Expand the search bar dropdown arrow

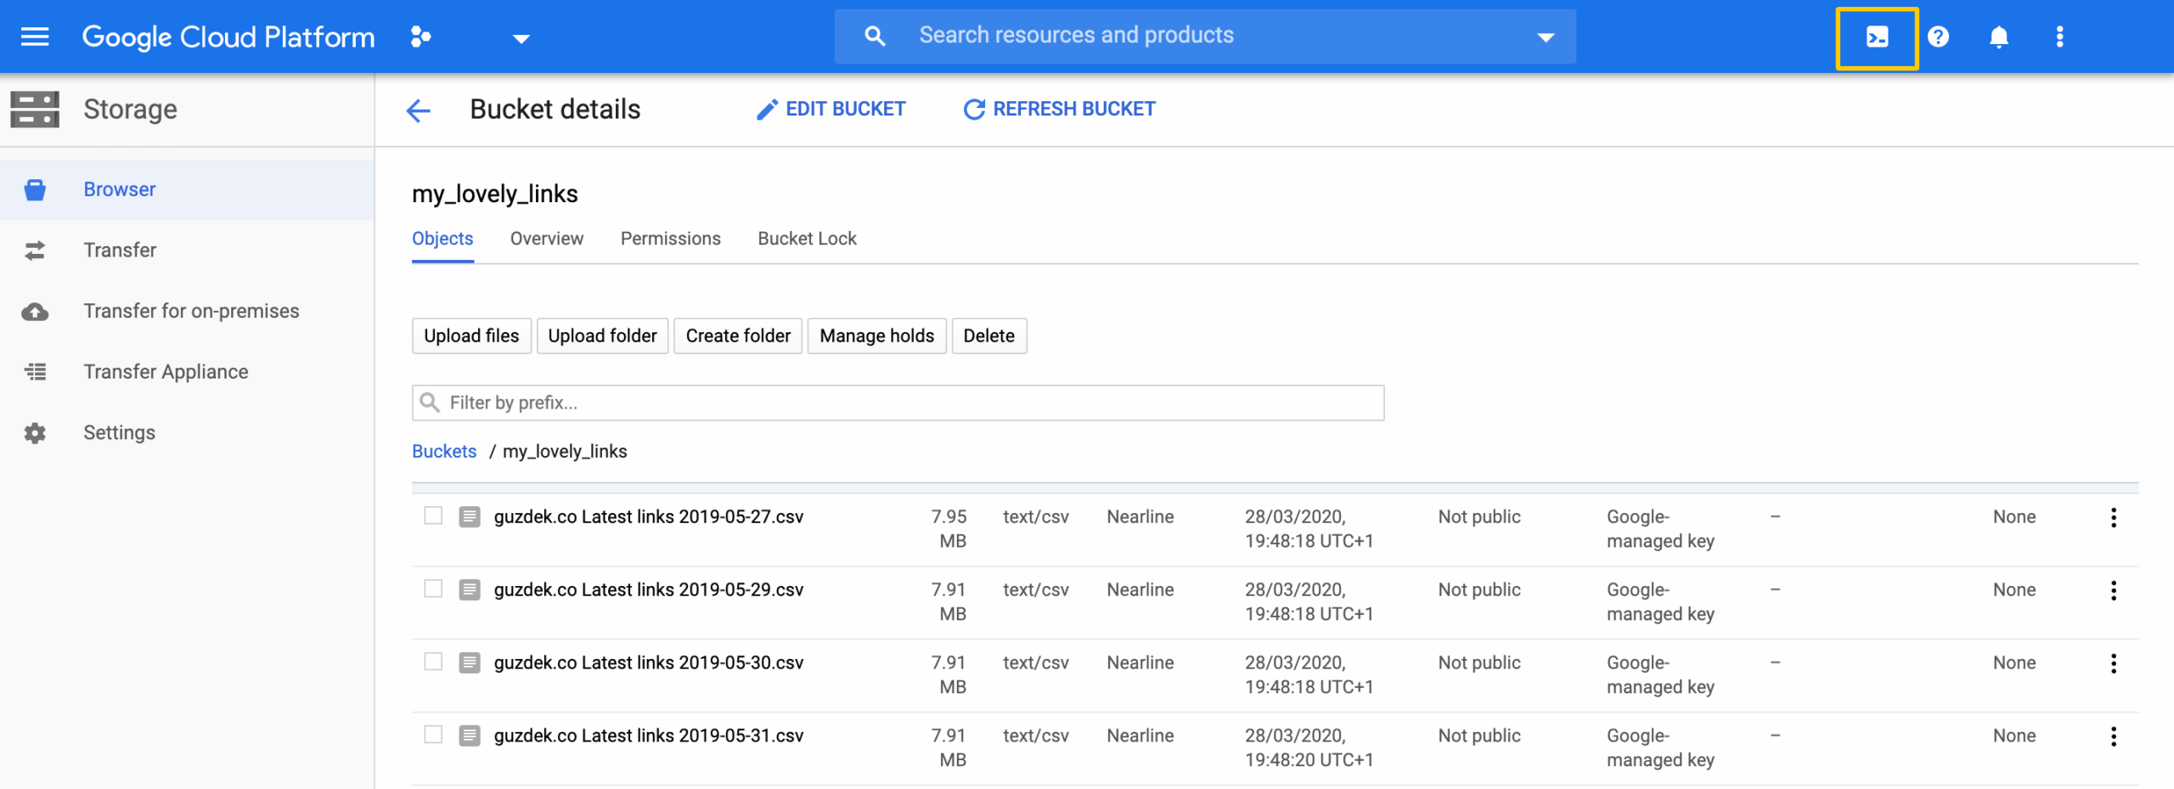pyautogui.click(x=1546, y=37)
